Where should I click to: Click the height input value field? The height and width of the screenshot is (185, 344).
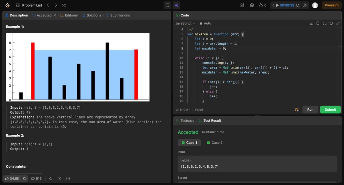click(x=257, y=164)
